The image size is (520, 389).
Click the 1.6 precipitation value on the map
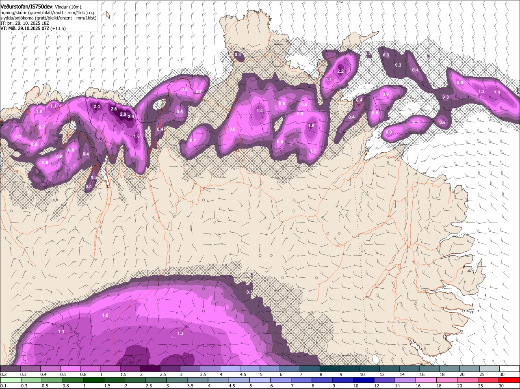point(312,125)
